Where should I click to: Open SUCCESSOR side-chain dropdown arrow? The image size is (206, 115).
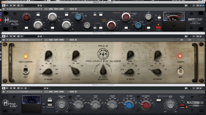tap(29, 88)
